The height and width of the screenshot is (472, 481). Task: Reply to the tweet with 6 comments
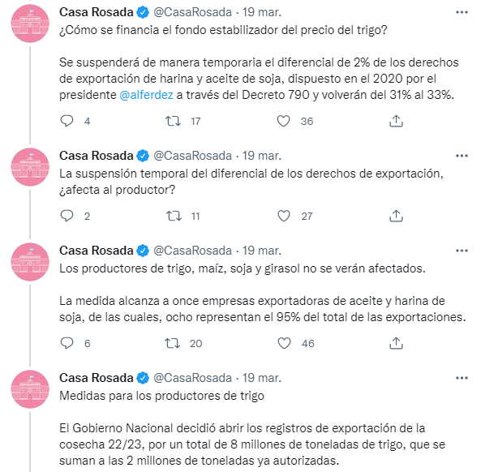click(x=67, y=343)
